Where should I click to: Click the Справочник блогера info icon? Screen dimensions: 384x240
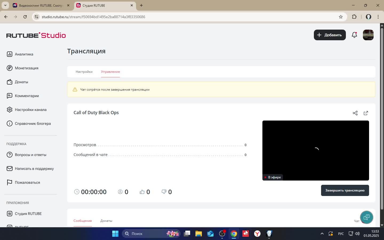(x=10, y=123)
